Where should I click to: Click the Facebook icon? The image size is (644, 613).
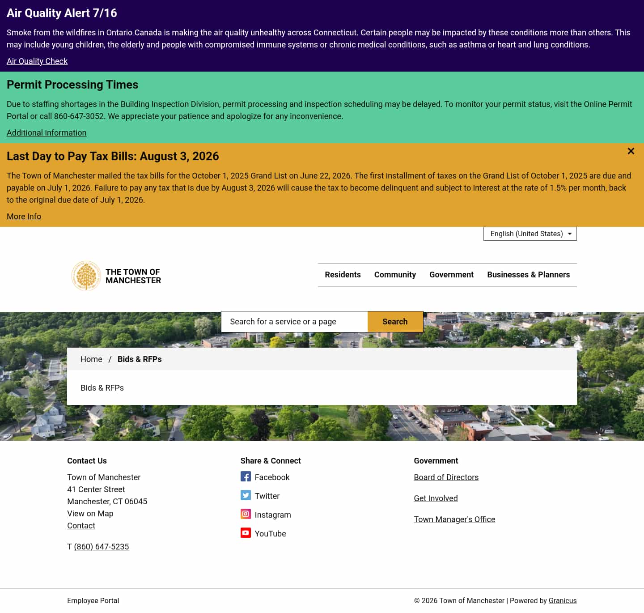point(246,477)
